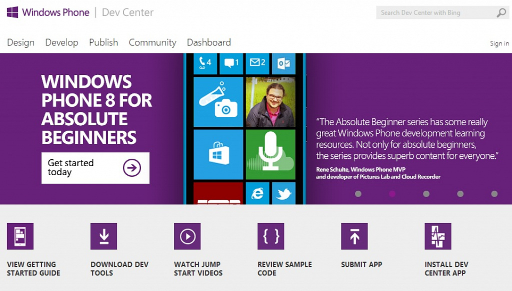Image resolution: width=512 pixels, height=291 pixels.
Task: Click the Windows Phone logo icon
Action: tap(12, 12)
